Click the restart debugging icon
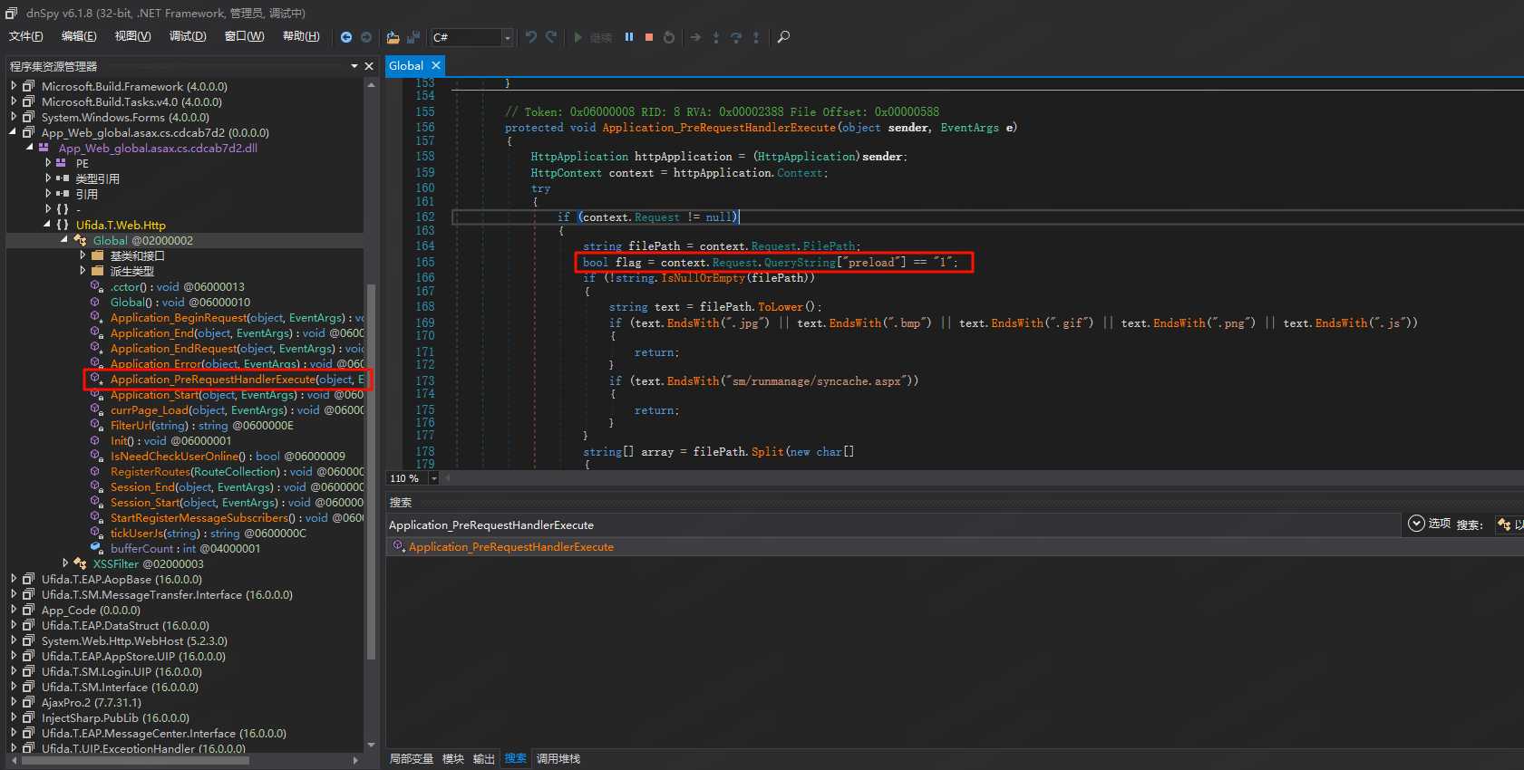1524x770 pixels. pos(669,37)
